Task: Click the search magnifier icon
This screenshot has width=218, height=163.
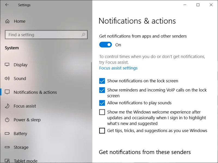Action: pos(83,35)
